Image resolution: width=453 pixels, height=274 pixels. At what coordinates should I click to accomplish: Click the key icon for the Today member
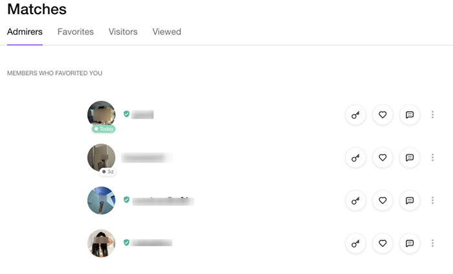355,115
